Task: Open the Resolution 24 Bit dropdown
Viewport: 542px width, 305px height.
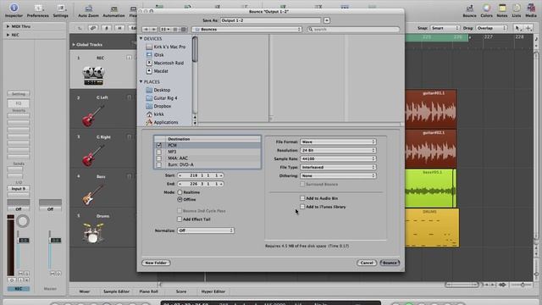Action: click(338, 151)
